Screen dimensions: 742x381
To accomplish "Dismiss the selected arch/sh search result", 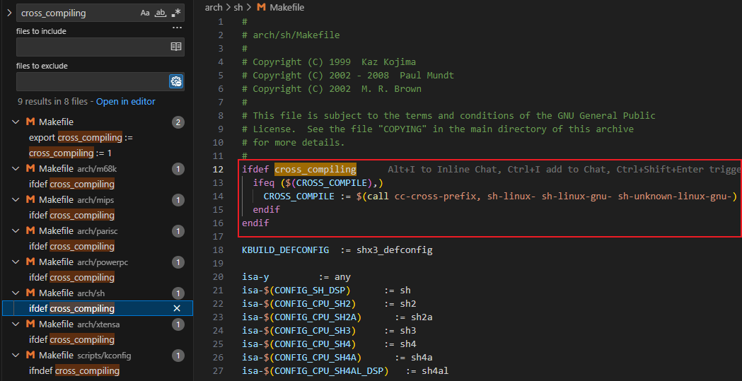I will click(x=178, y=308).
